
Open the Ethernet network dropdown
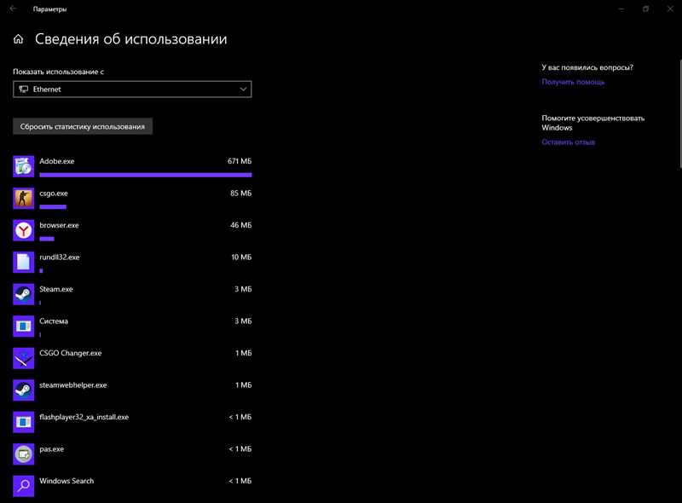pyautogui.click(x=132, y=90)
